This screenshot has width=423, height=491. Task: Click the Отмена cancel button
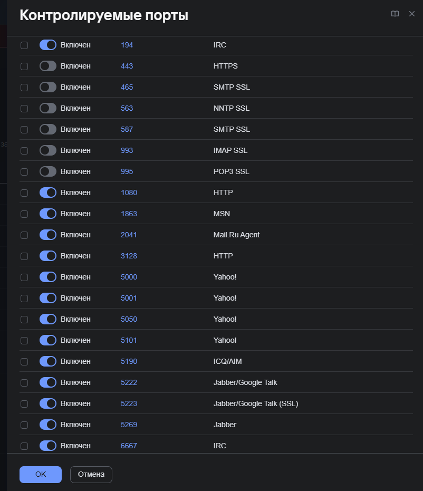[x=91, y=475]
